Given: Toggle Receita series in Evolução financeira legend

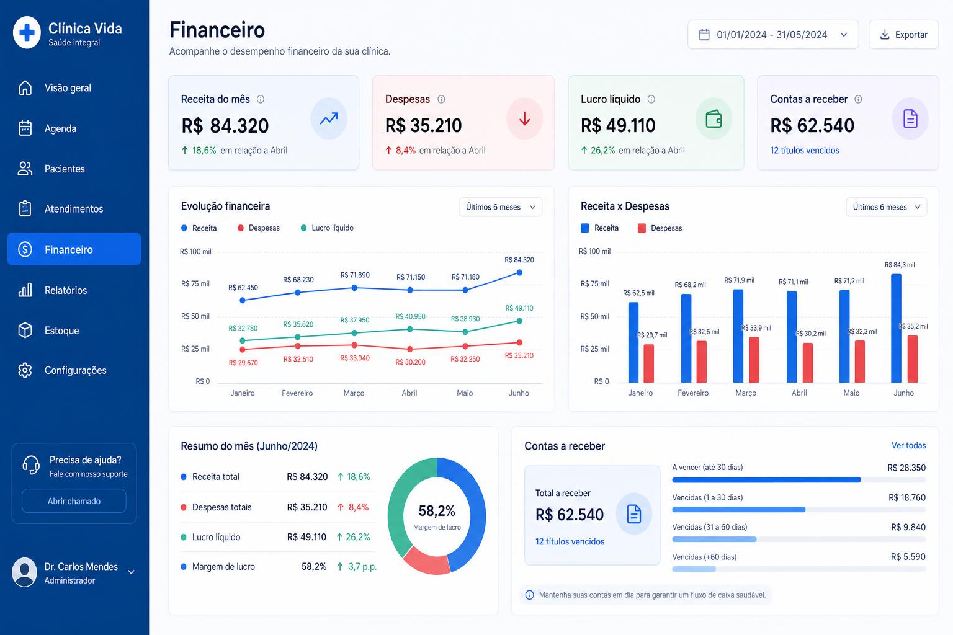Looking at the screenshot, I should coord(199,228).
